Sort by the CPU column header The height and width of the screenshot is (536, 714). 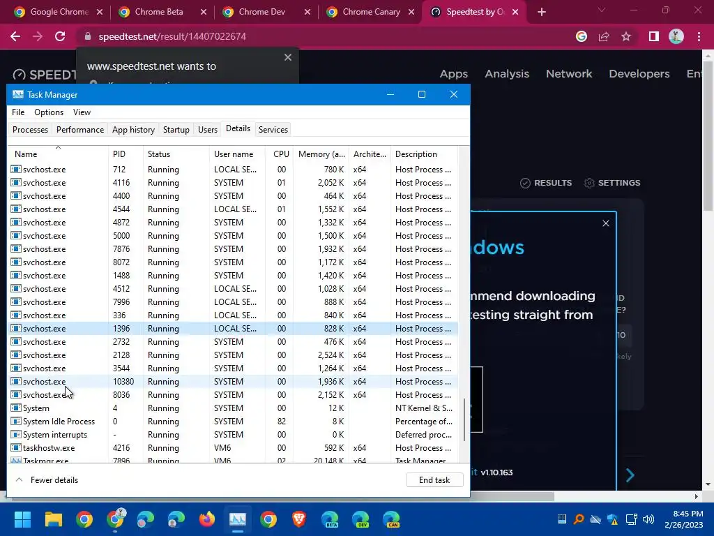[x=280, y=154]
